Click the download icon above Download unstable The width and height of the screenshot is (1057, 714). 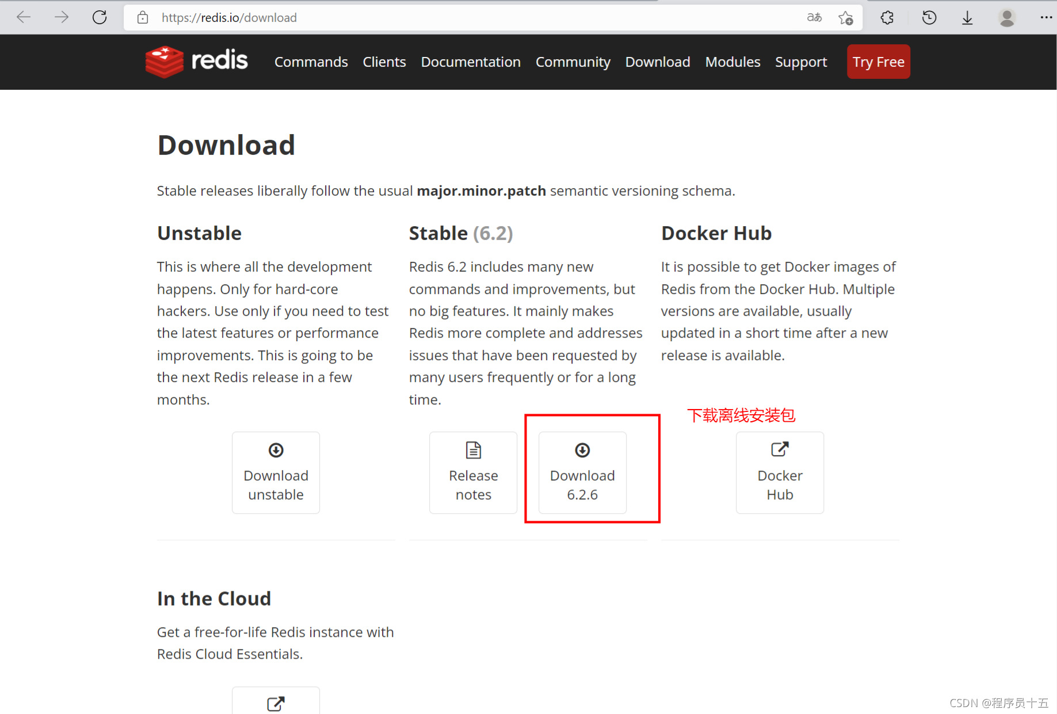[x=276, y=450]
